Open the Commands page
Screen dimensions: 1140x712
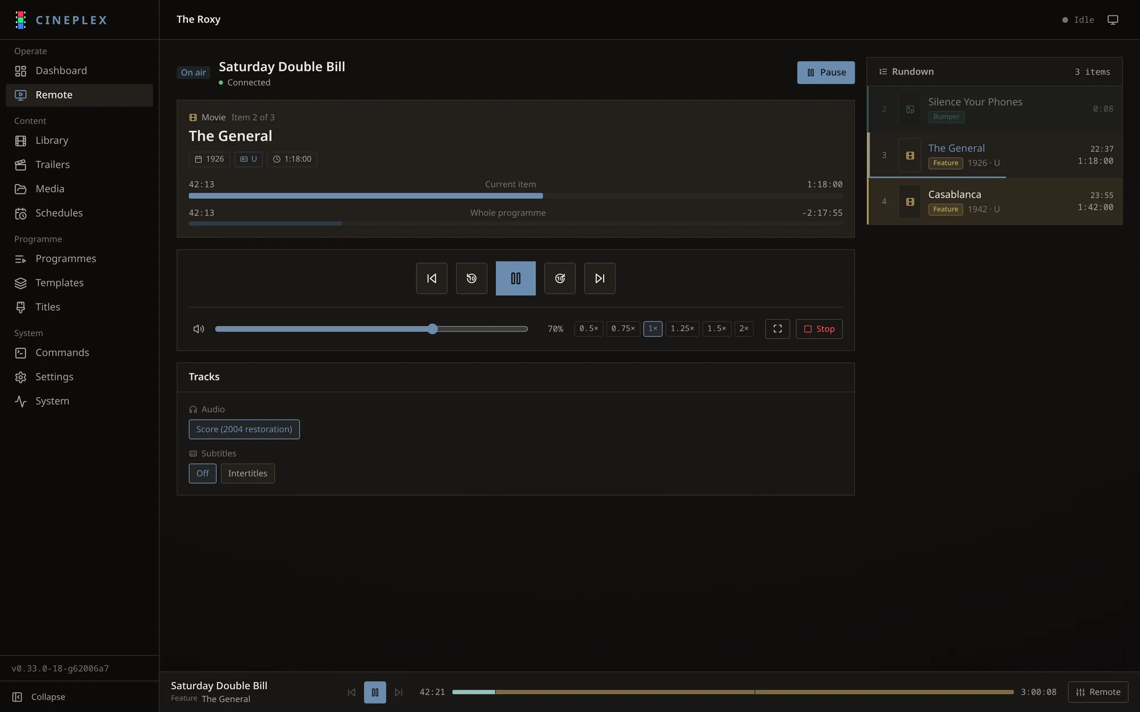pyautogui.click(x=79, y=353)
